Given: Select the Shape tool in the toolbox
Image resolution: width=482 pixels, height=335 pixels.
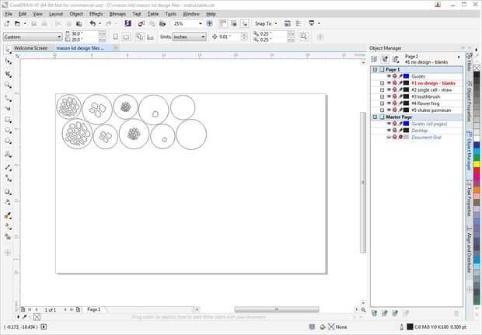Looking at the screenshot, I should (x=8, y=61).
